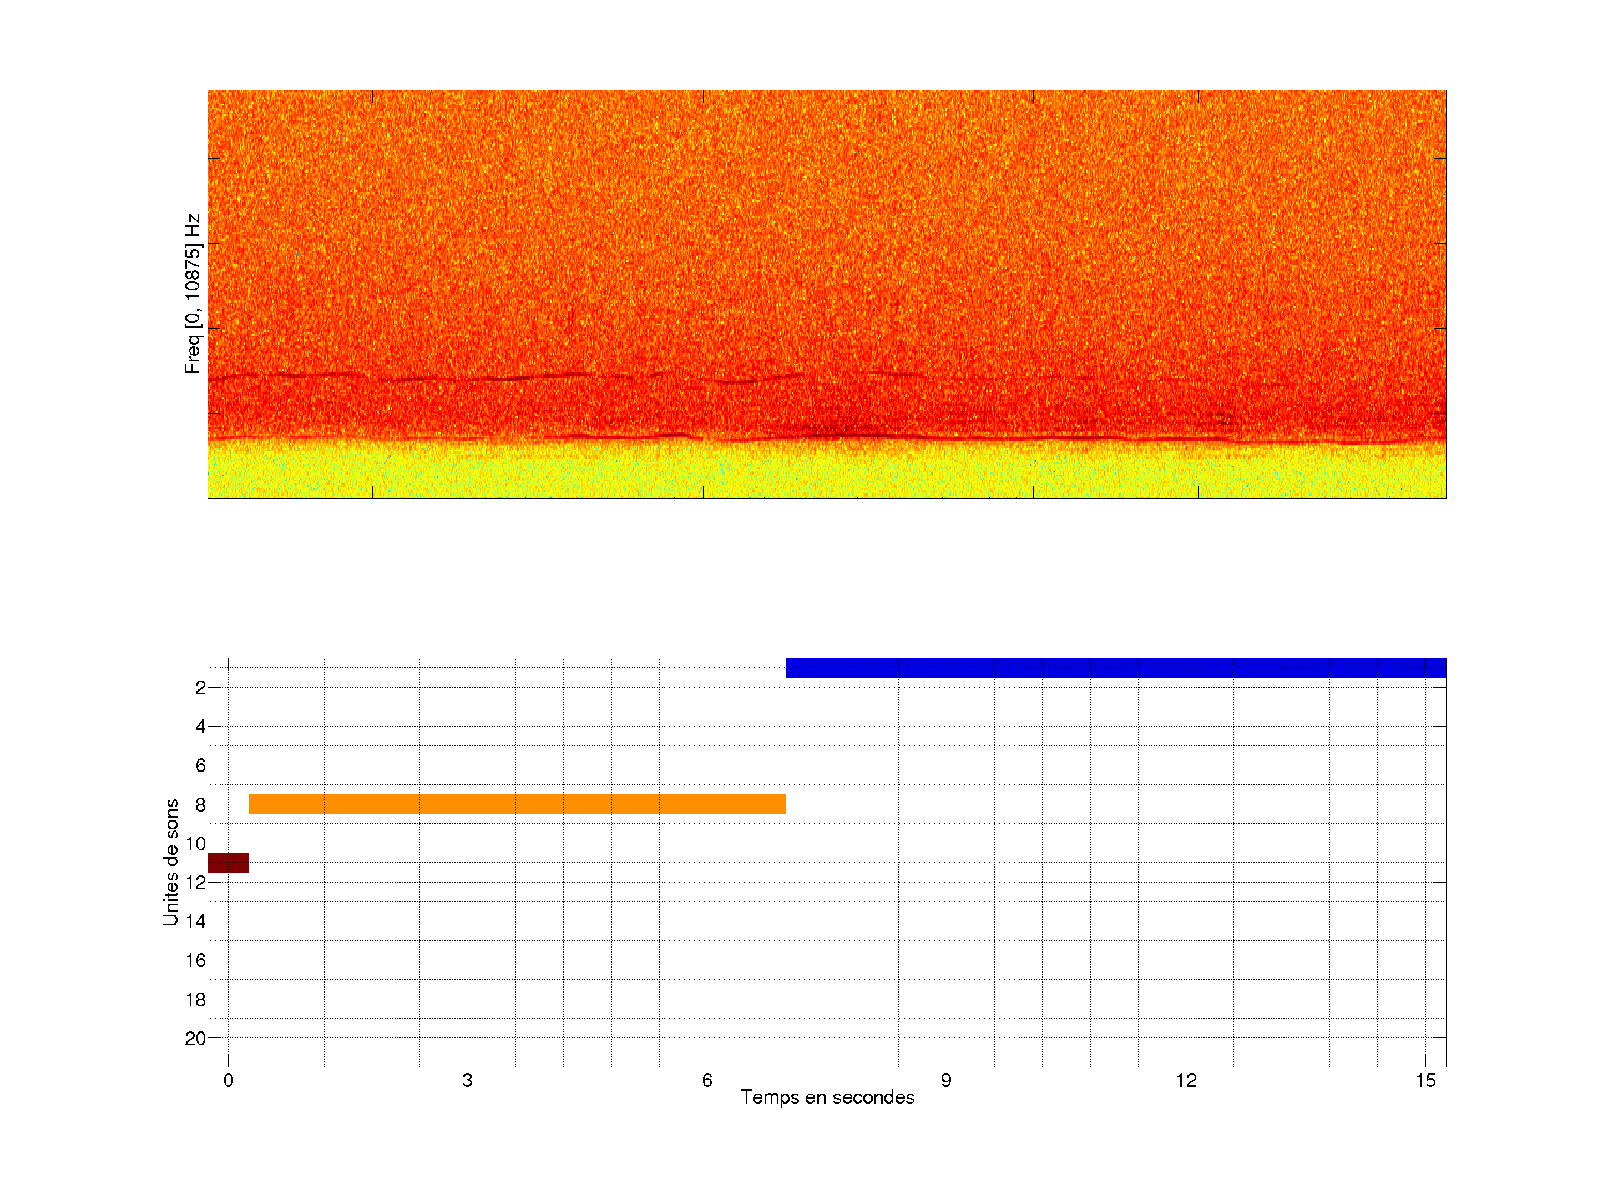Click x-axis tick label 3
Screen dimensions: 1598x1199
[467, 1080]
